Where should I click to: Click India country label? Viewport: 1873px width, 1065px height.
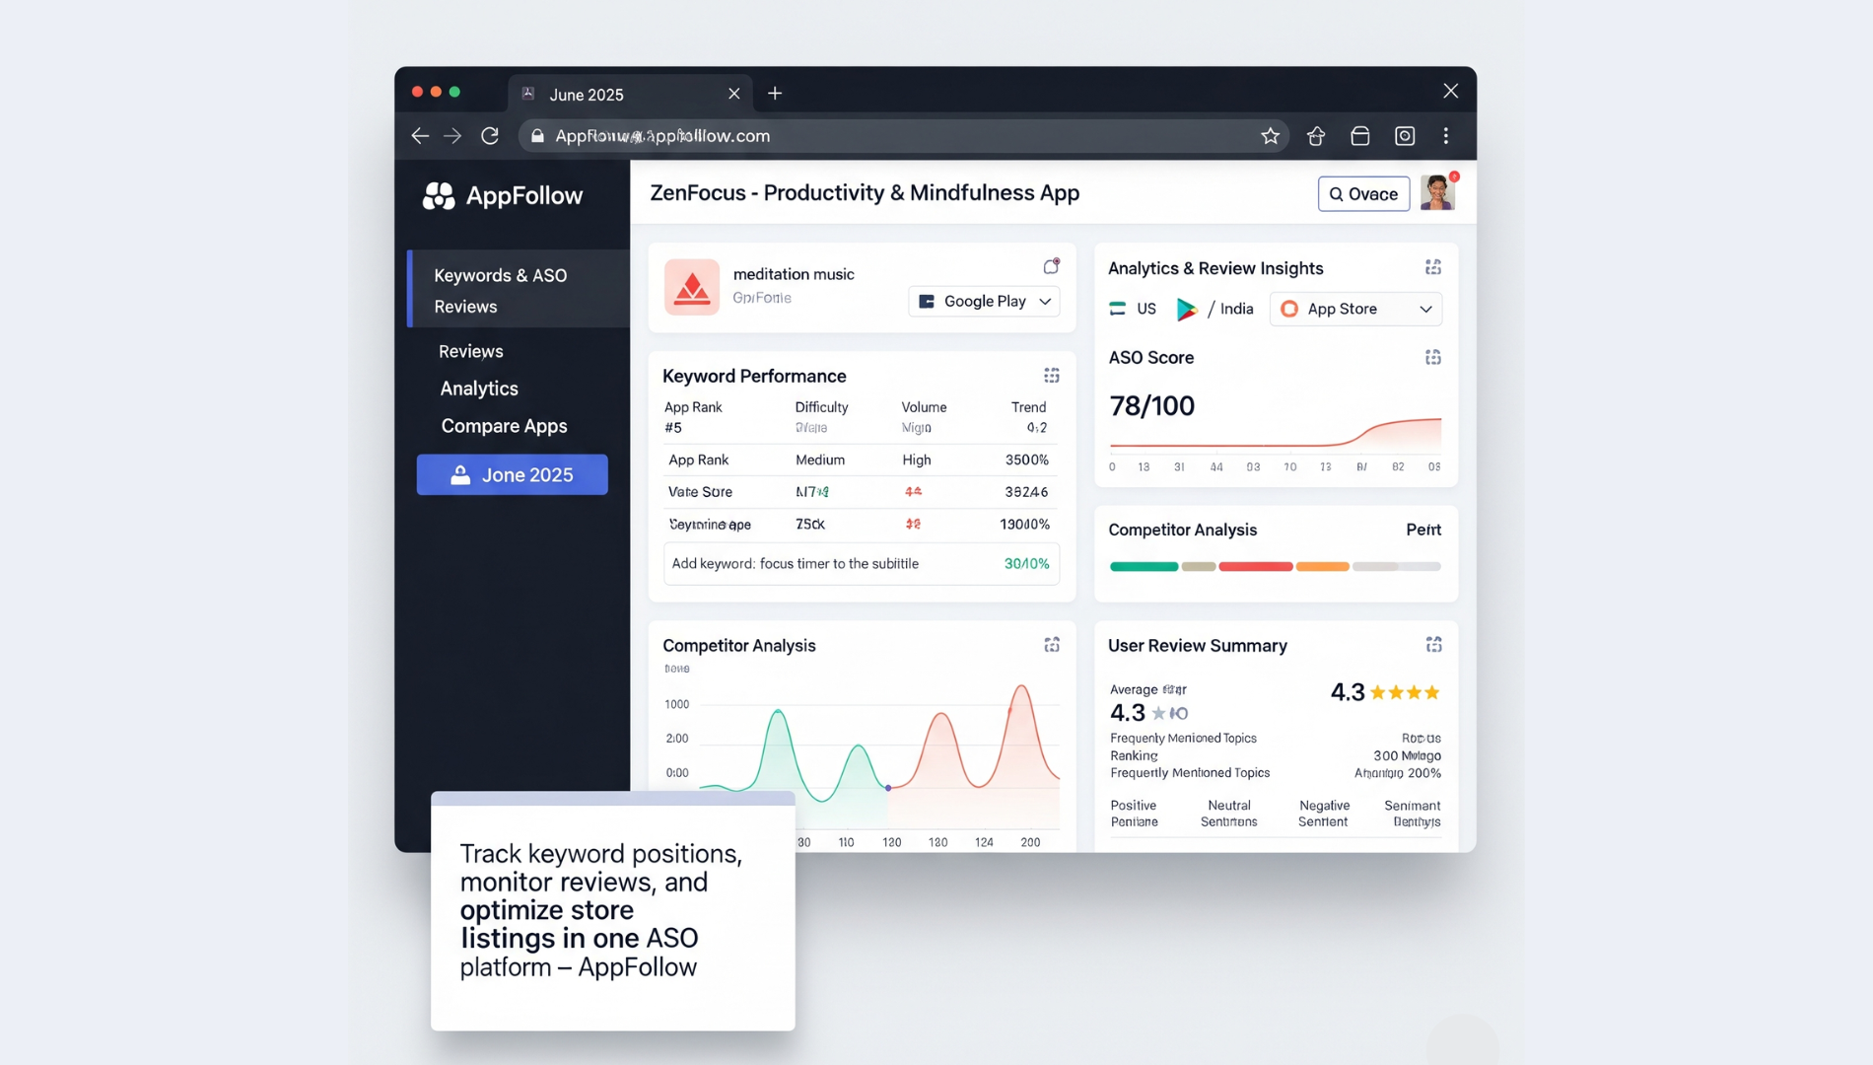1236,309
